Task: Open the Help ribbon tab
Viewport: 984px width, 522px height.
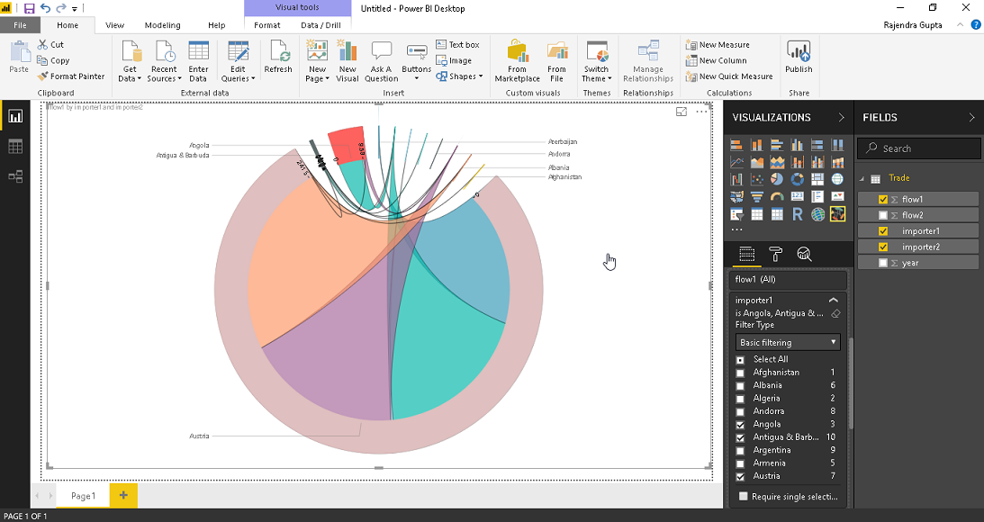Action: click(x=216, y=25)
